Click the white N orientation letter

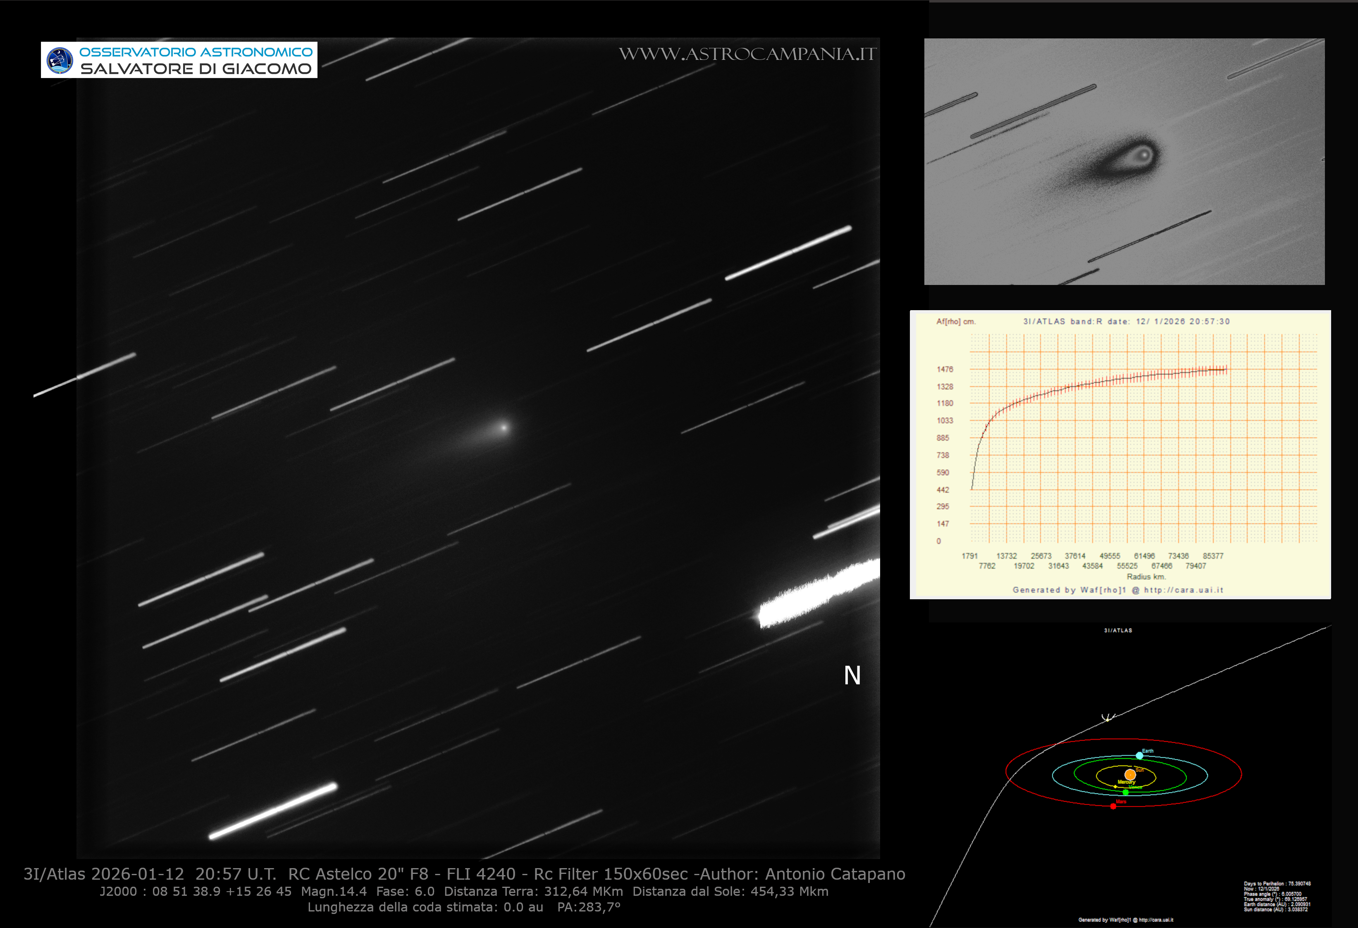tap(852, 675)
